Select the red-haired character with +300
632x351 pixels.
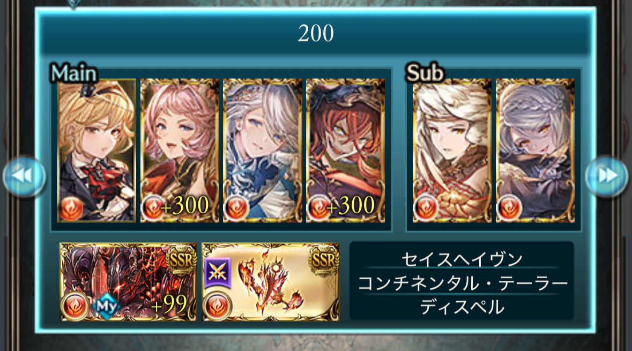pos(345,151)
